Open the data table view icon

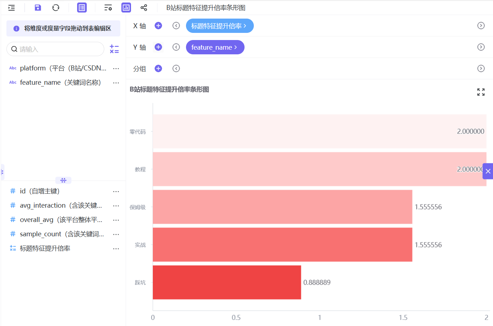point(82,8)
